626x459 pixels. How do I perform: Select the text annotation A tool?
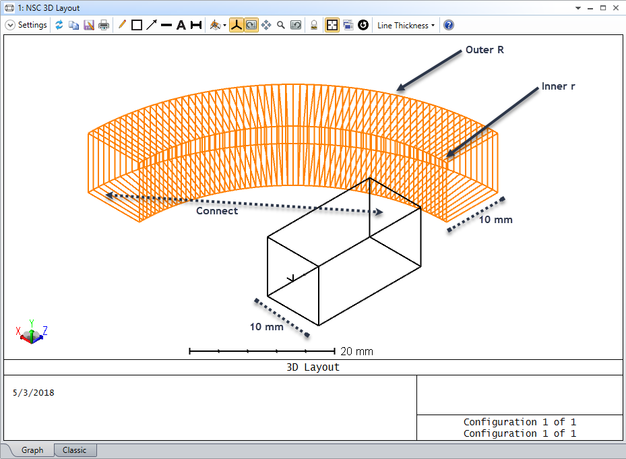[181, 25]
